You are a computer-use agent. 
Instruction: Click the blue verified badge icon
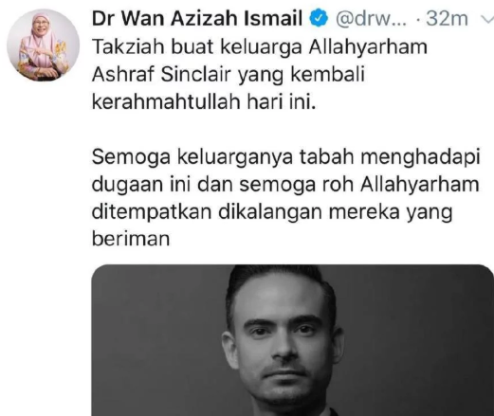[319, 19]
